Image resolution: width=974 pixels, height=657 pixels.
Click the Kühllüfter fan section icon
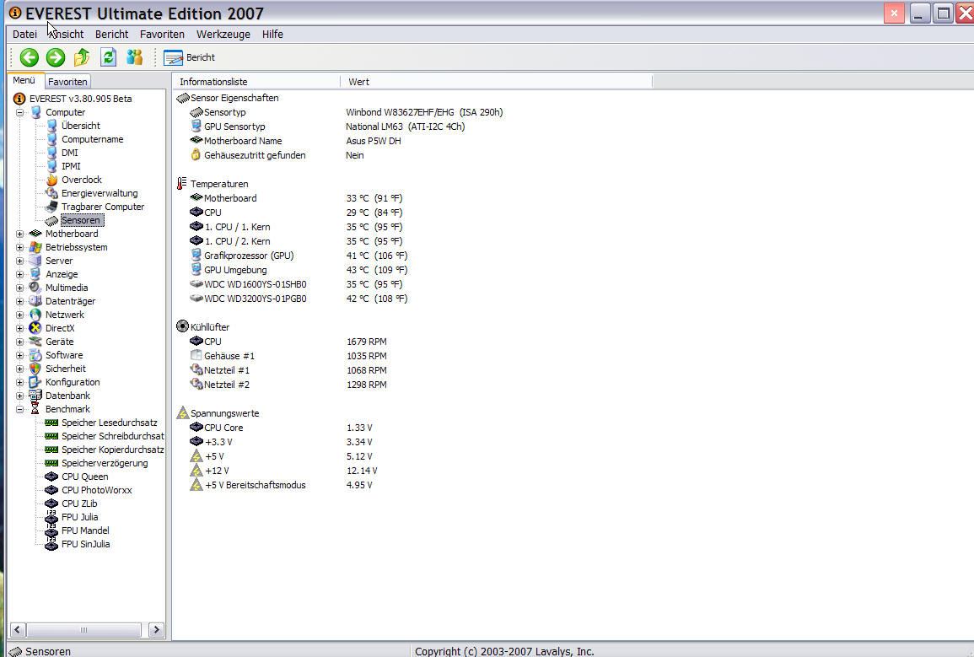point(183,326)
